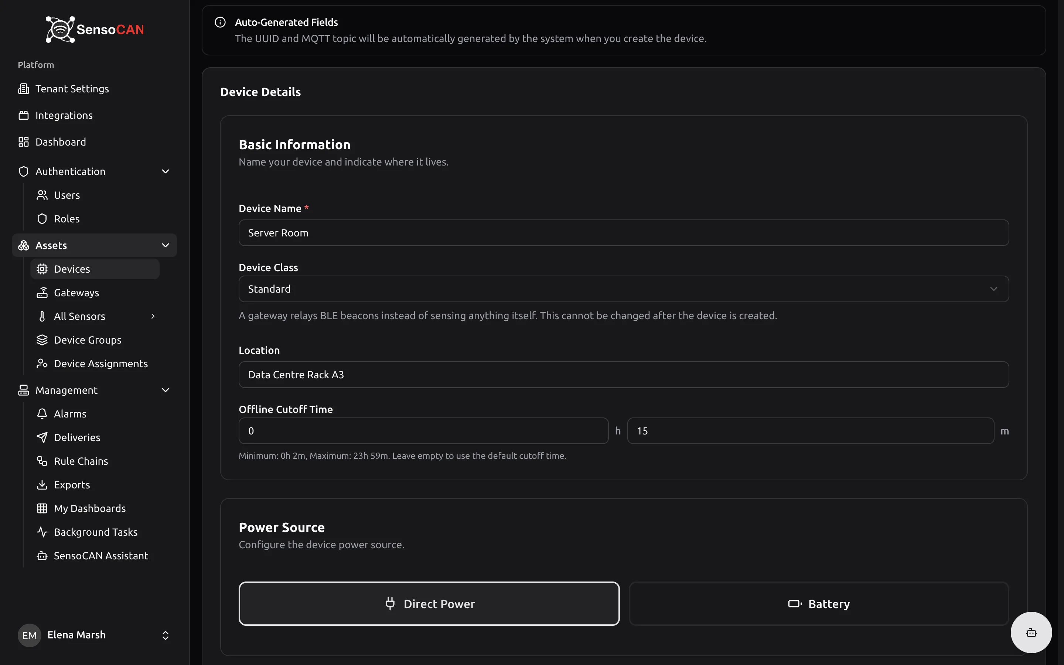
Task: Click the EM user avatar
Action: [x=30, y=635]
